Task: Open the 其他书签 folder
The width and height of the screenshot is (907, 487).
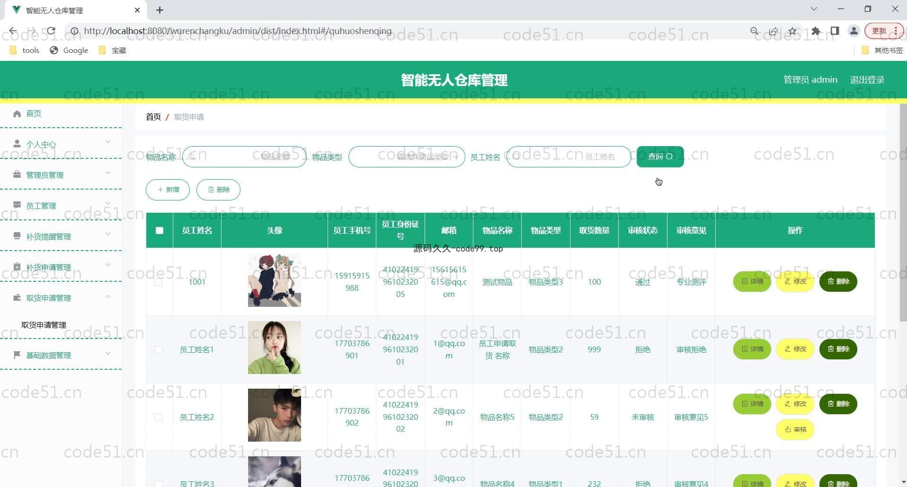Action: coord(882,50)
